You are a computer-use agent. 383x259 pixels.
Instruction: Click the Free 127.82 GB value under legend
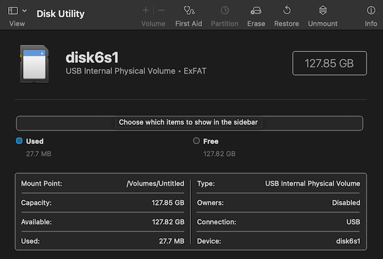(219, 154)
